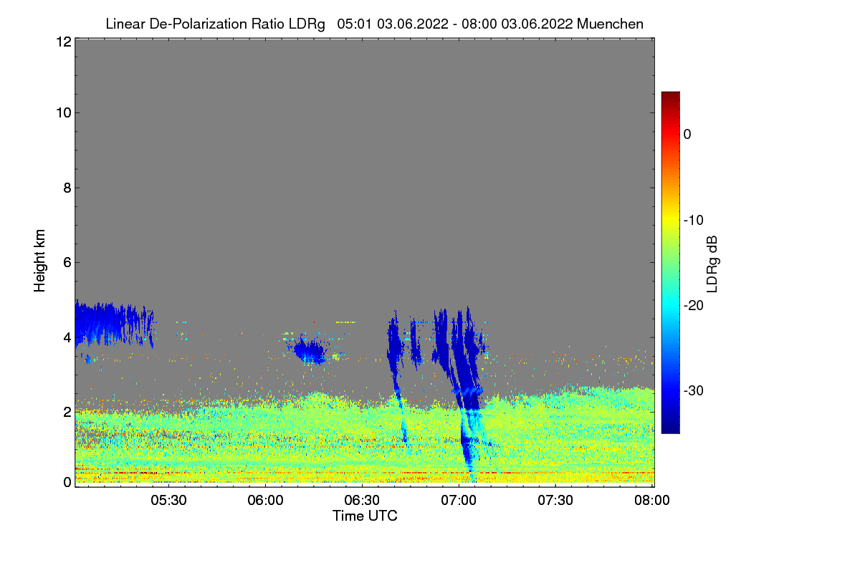The image size is (860, 573).
Task: Click the 05:30 time tick label
Action: pyautogui.click(x=168, y=501)
